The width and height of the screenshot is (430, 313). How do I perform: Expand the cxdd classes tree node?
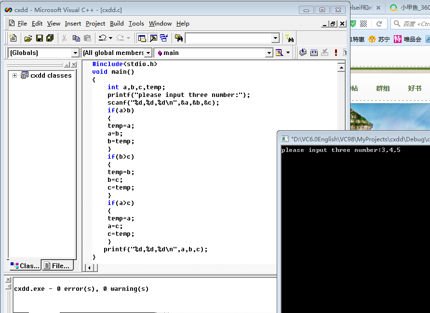tap(14, 75)
